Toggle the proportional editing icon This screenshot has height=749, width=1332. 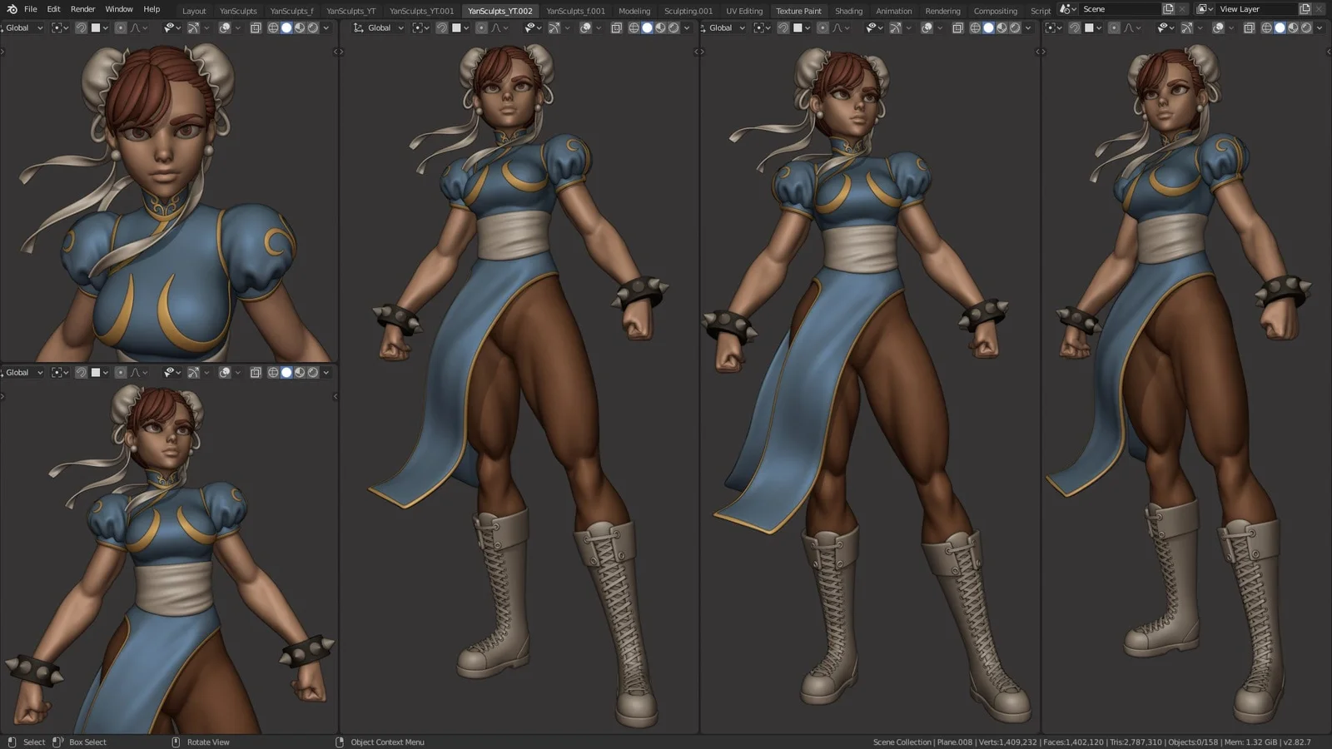119,27
